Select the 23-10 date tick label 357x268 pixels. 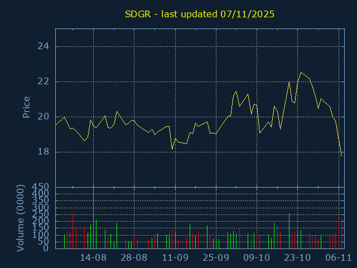tap(298, 258)
